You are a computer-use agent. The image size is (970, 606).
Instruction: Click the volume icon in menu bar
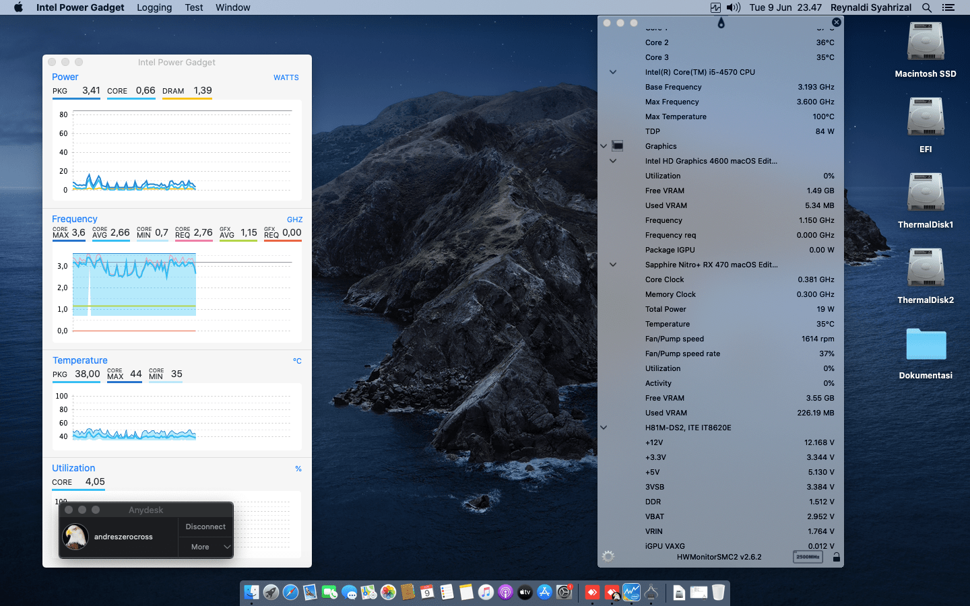point(734,7)
